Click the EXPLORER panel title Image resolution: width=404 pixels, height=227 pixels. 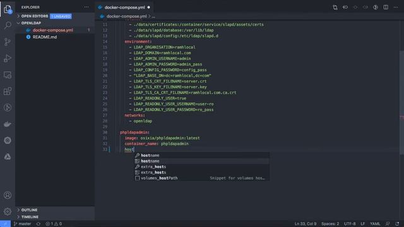[x=30, y=7]
